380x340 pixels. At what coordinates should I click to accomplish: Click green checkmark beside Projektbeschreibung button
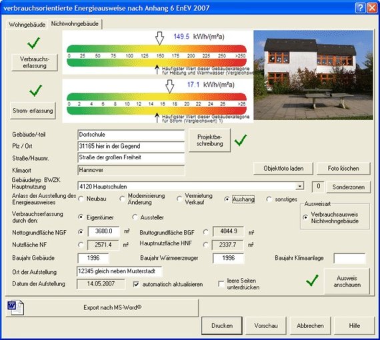click(x=241, y=140)
